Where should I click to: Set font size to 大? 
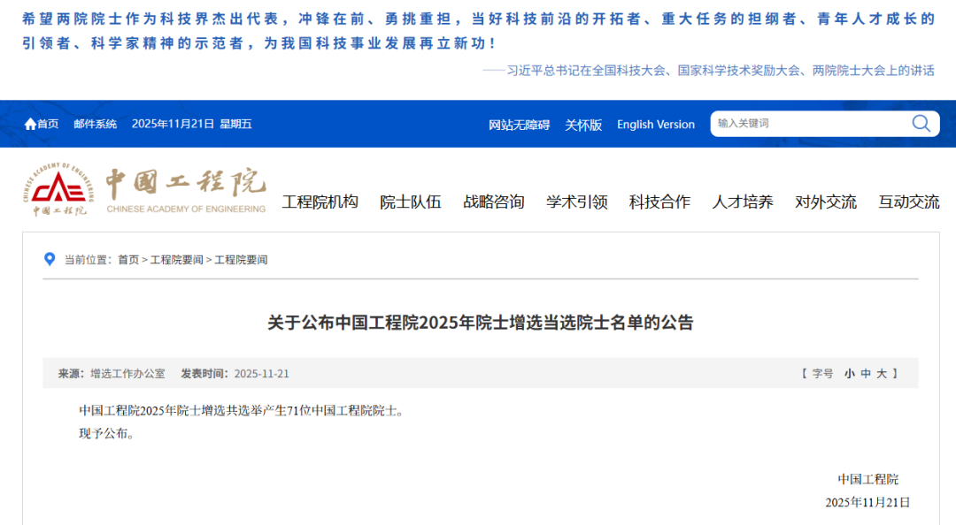click(x=882, y=373)
